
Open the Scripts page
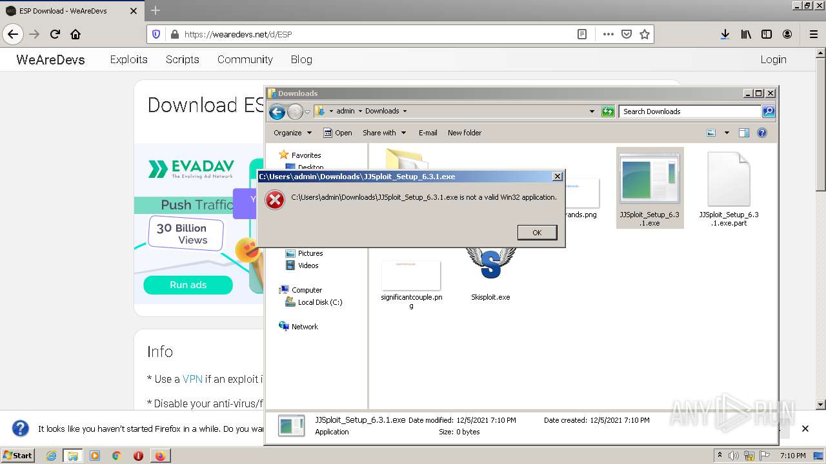(182, 59)
